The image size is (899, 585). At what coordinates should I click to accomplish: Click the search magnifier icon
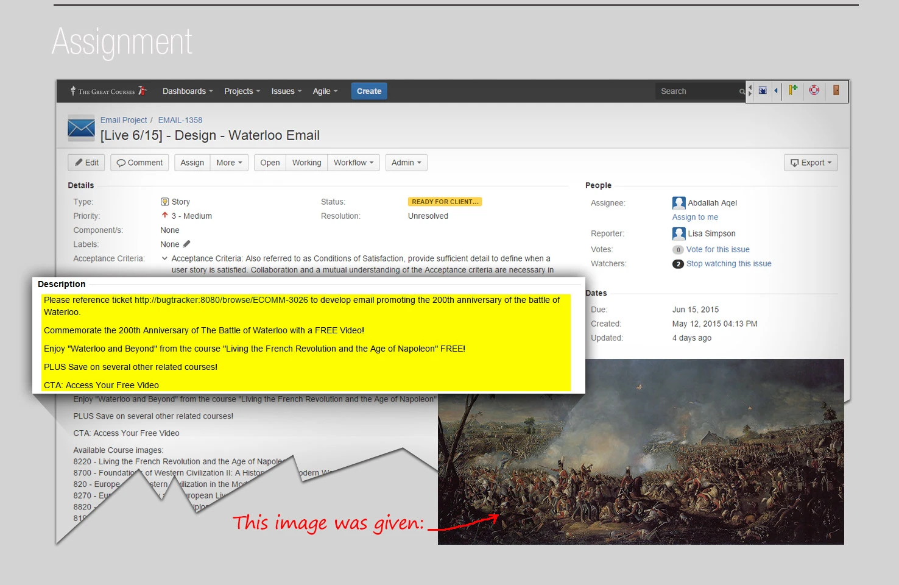pos(742,91)
